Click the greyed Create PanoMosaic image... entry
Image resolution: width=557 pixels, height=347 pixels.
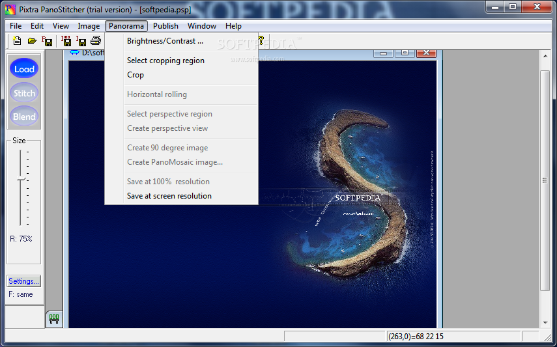(x=182, y=162)
